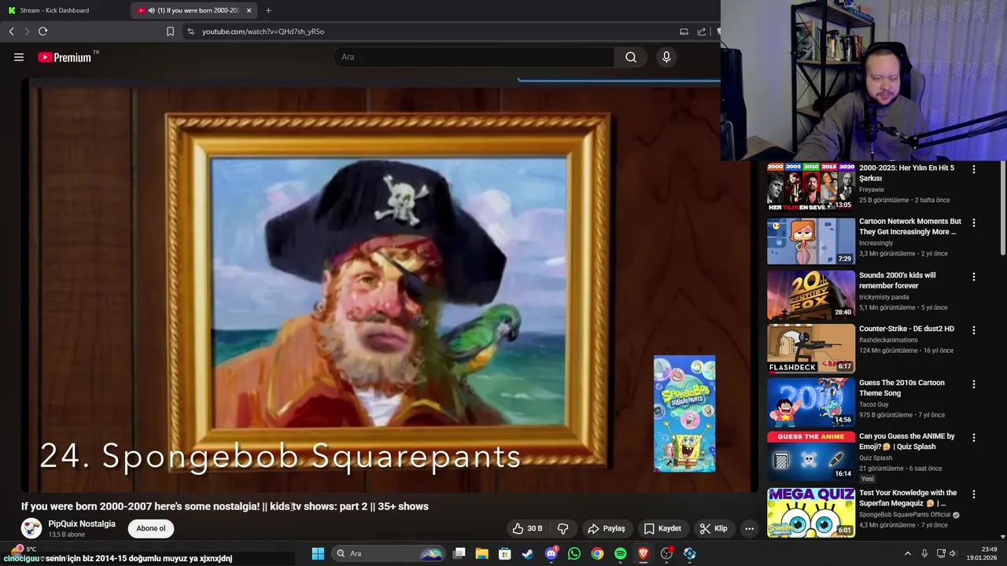1007x566 pixels.
Task: Open PipQuix Nostalgia channel avatar
Action: tap(31, 528)
